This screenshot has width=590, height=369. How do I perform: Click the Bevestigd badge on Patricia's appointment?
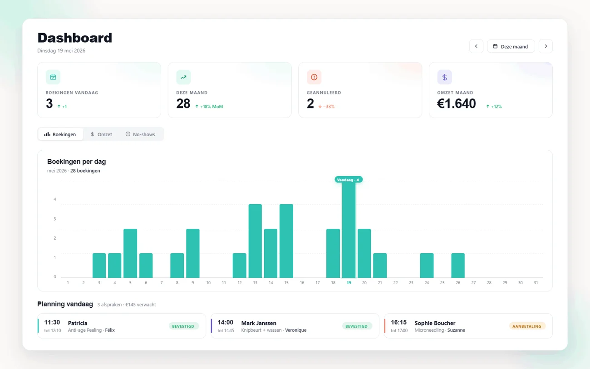pos(183,326)
